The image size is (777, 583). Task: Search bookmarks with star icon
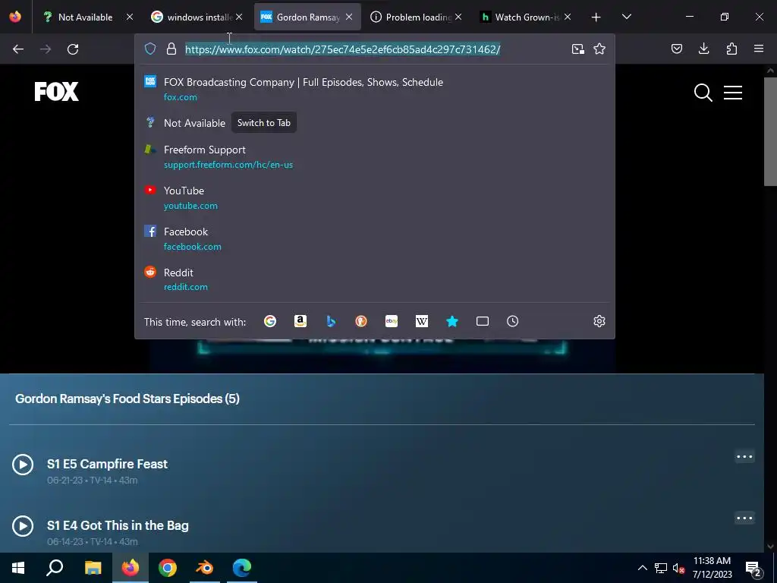(452, 321)
